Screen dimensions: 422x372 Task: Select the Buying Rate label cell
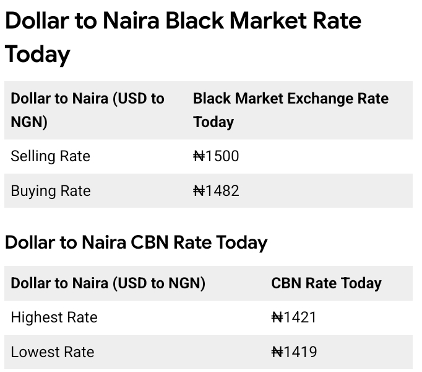click(51, 191)
